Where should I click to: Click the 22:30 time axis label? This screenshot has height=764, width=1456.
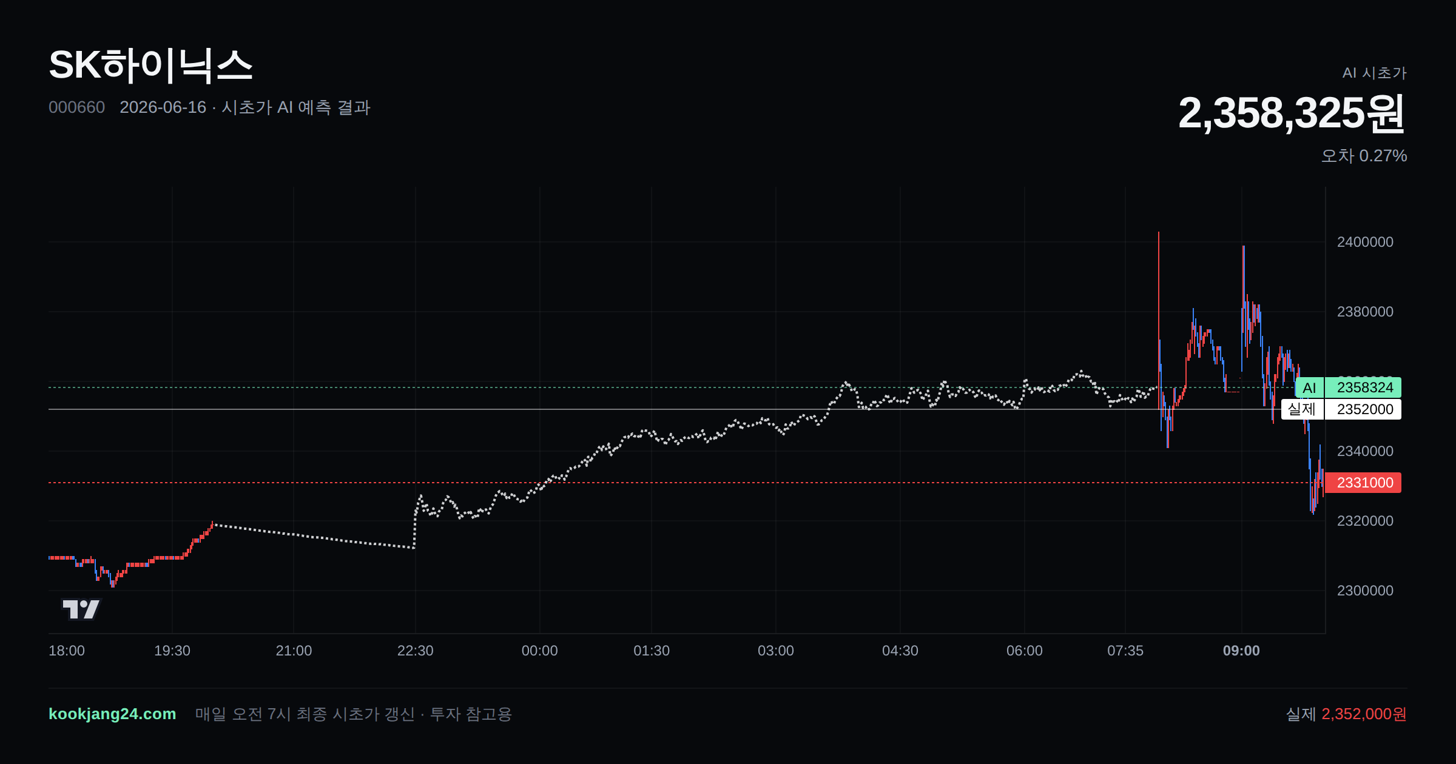point(416,651)
